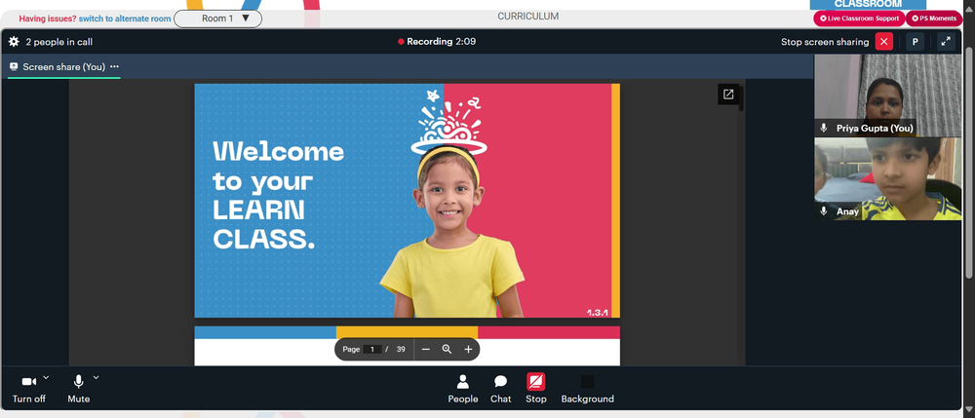The width and height of the screenshot is (975, 418).
Task: Select Anay's video tile
Action: click(887, 179)
